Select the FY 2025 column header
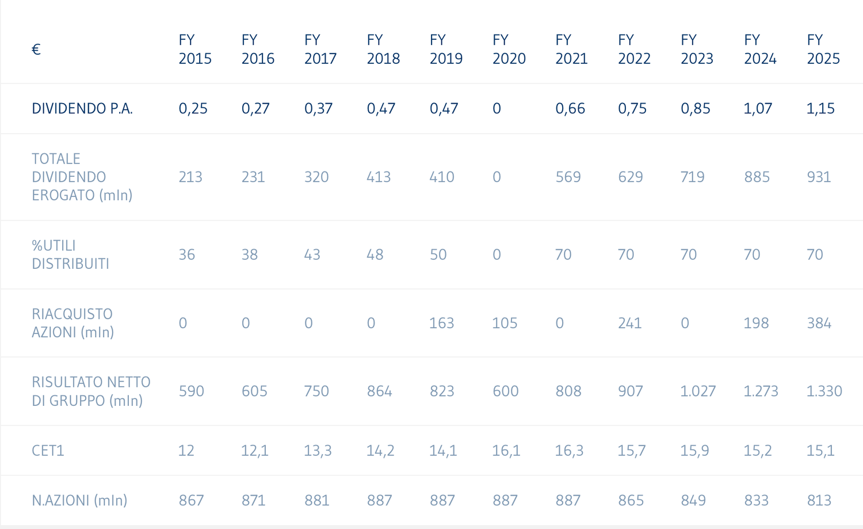Screen dimensions: 863x529 point(823,49)
